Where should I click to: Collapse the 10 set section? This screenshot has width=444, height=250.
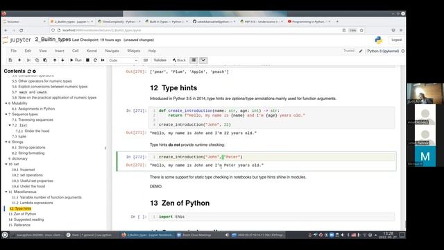point(6,164)
